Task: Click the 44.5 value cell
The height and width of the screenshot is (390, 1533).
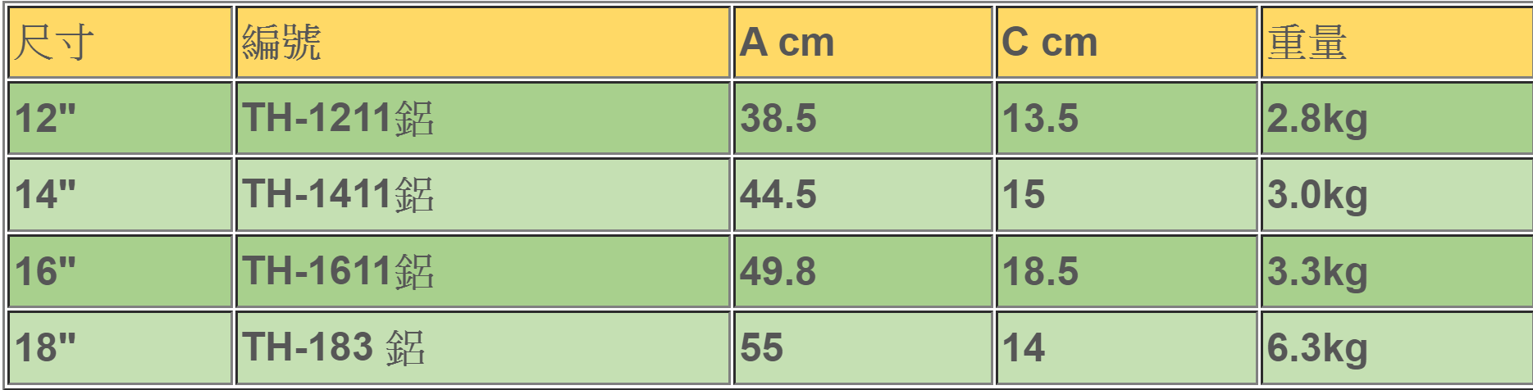Action: pos(863,195)
